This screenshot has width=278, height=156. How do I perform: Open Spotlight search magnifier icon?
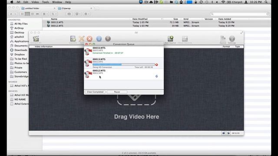pyautogui.click(x=266, y=2)
